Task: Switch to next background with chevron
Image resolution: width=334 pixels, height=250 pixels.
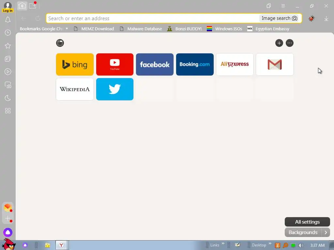Action: click(x=326, y=232)
